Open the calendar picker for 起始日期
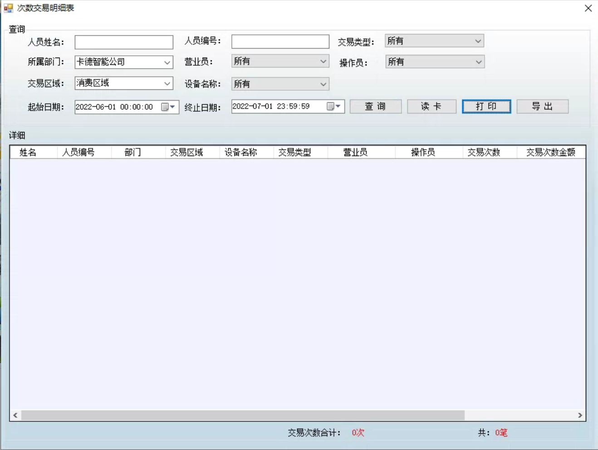Screen dimensions: 598x450 pos(168,107)
